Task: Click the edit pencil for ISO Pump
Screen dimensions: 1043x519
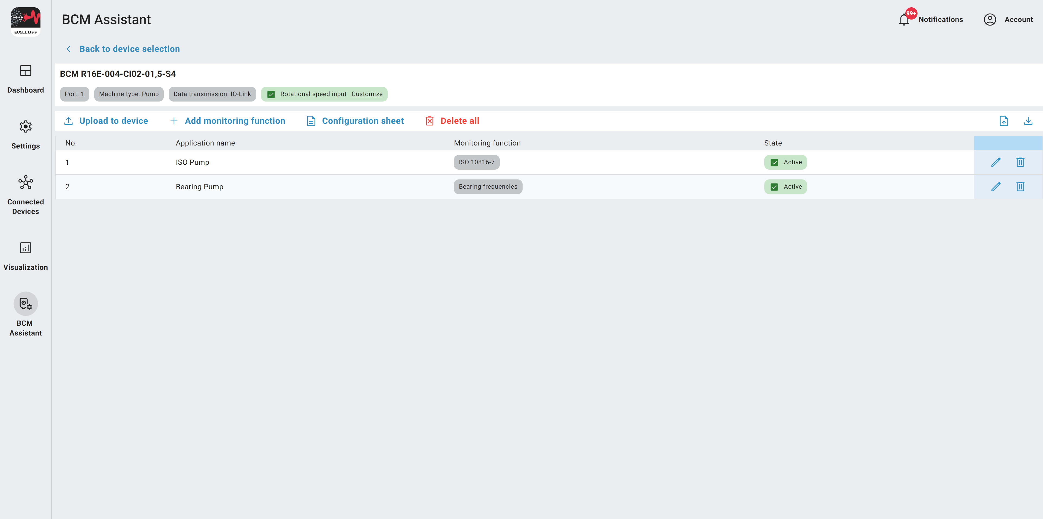Action: (996, 162)
